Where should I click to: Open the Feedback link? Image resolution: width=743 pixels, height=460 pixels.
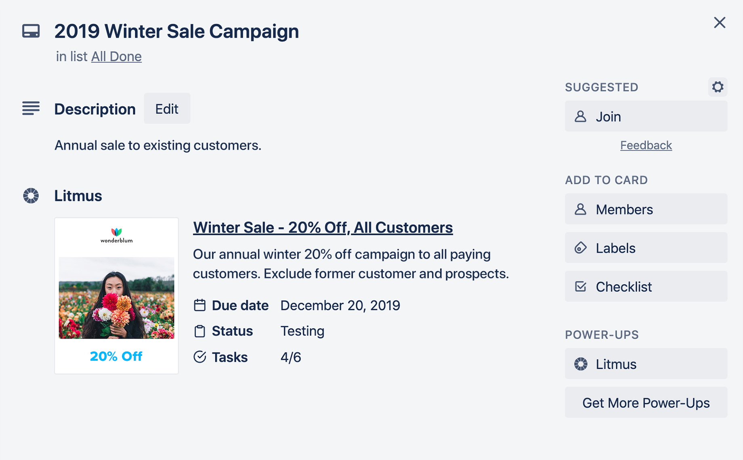(x=646, y=145)
